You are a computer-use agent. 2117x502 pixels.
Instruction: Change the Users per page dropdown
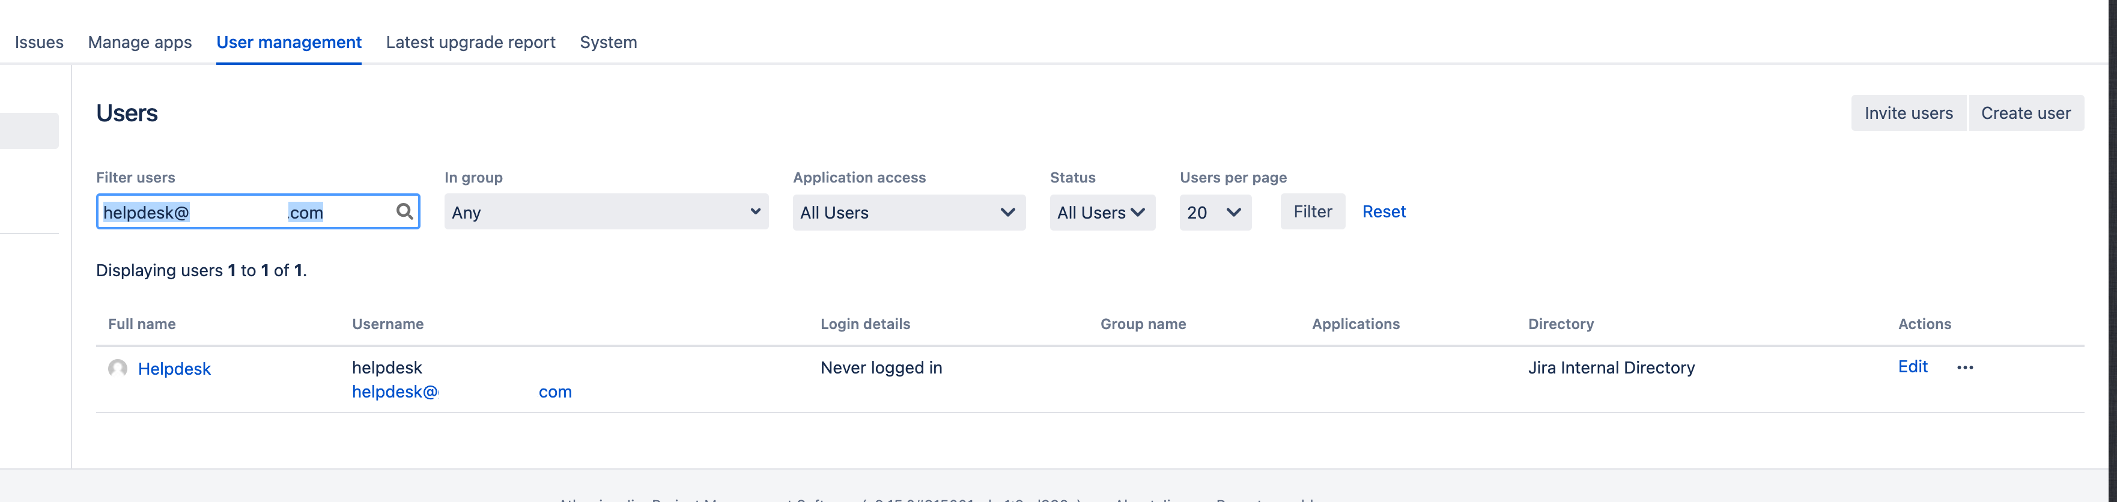pos(1215,212)
